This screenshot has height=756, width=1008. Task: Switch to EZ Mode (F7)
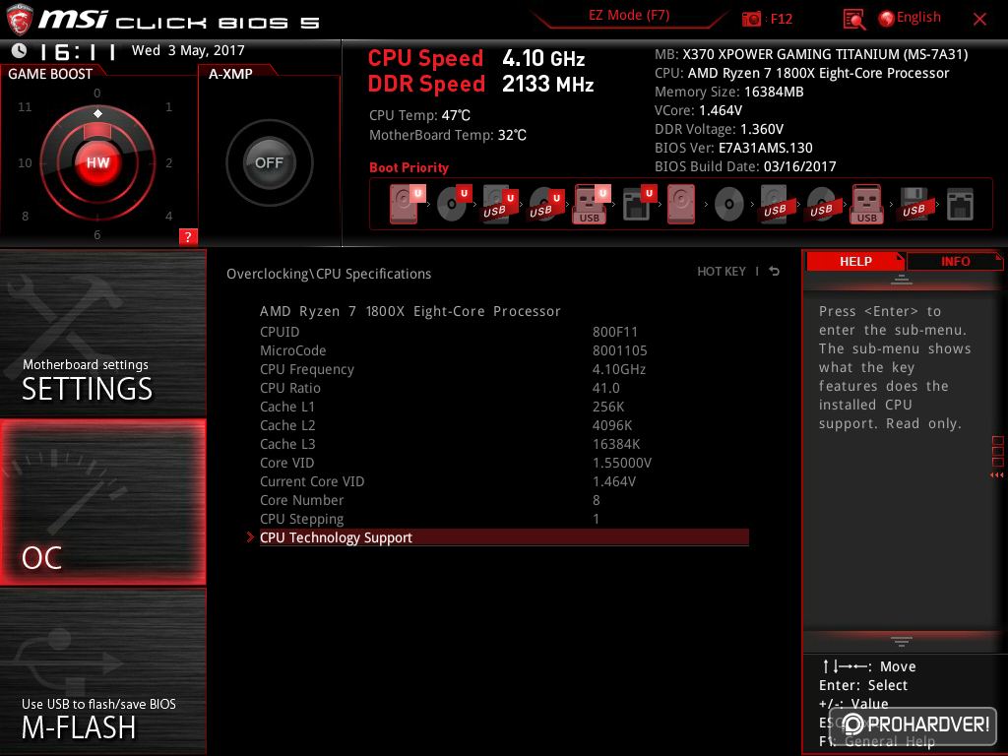(x=629, y=16)
